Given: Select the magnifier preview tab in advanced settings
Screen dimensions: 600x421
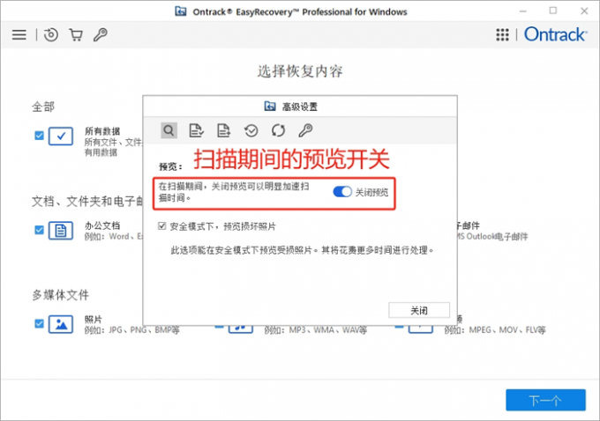Looking at the screenshot, I should (169, 130).
